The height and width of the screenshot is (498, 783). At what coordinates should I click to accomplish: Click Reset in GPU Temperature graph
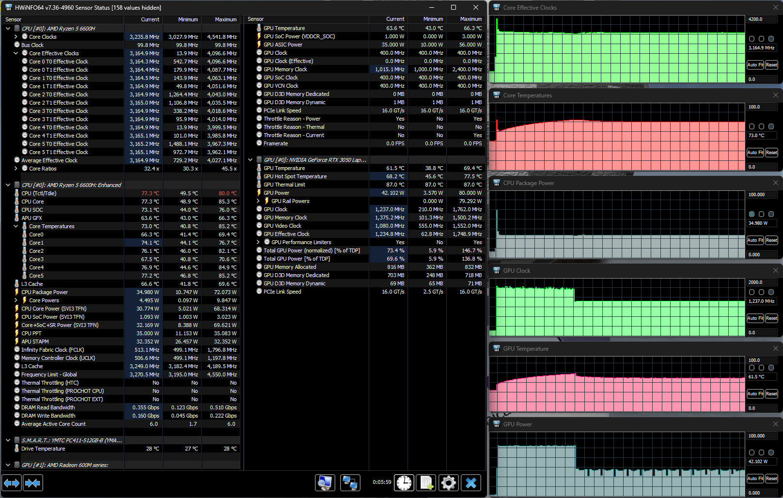point(772,394)
